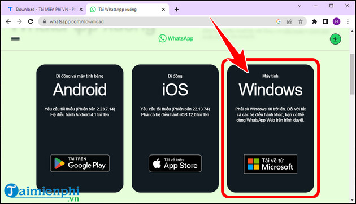The image size is (356, 204).
Task: Click the App Store download button
Action: [175, 163]
